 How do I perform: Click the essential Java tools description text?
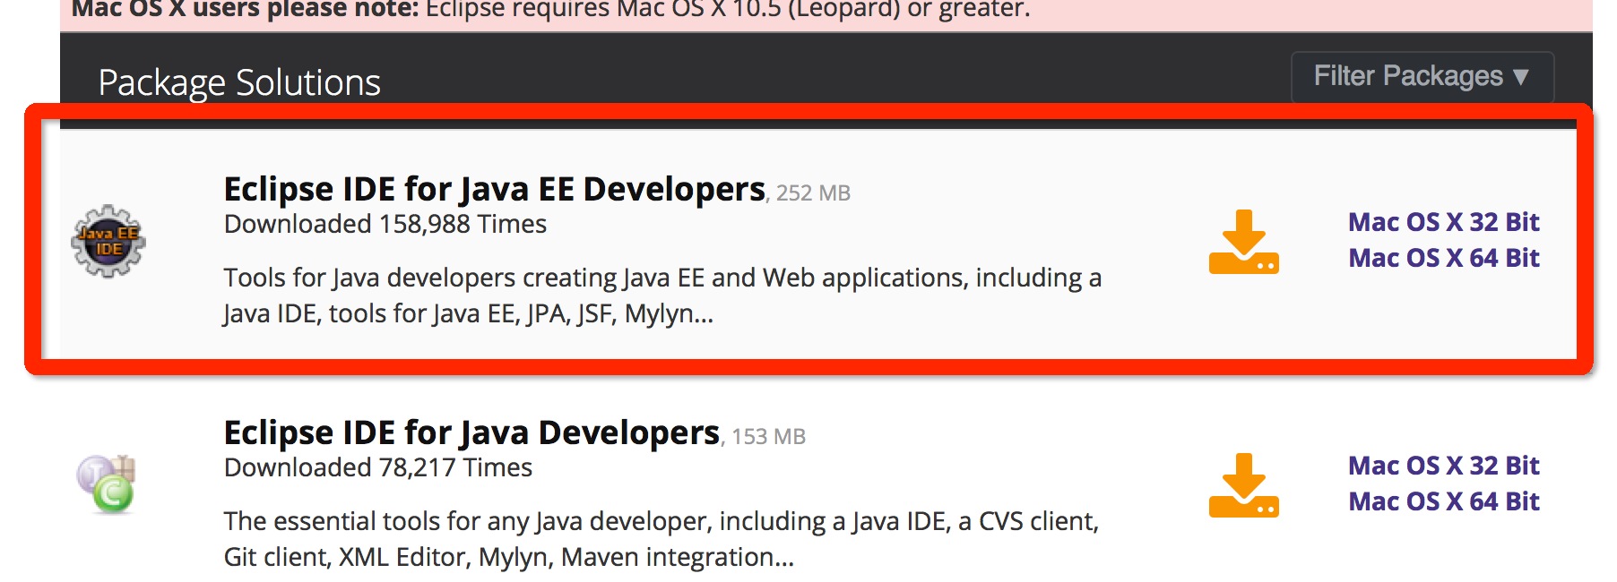point(661,539)
